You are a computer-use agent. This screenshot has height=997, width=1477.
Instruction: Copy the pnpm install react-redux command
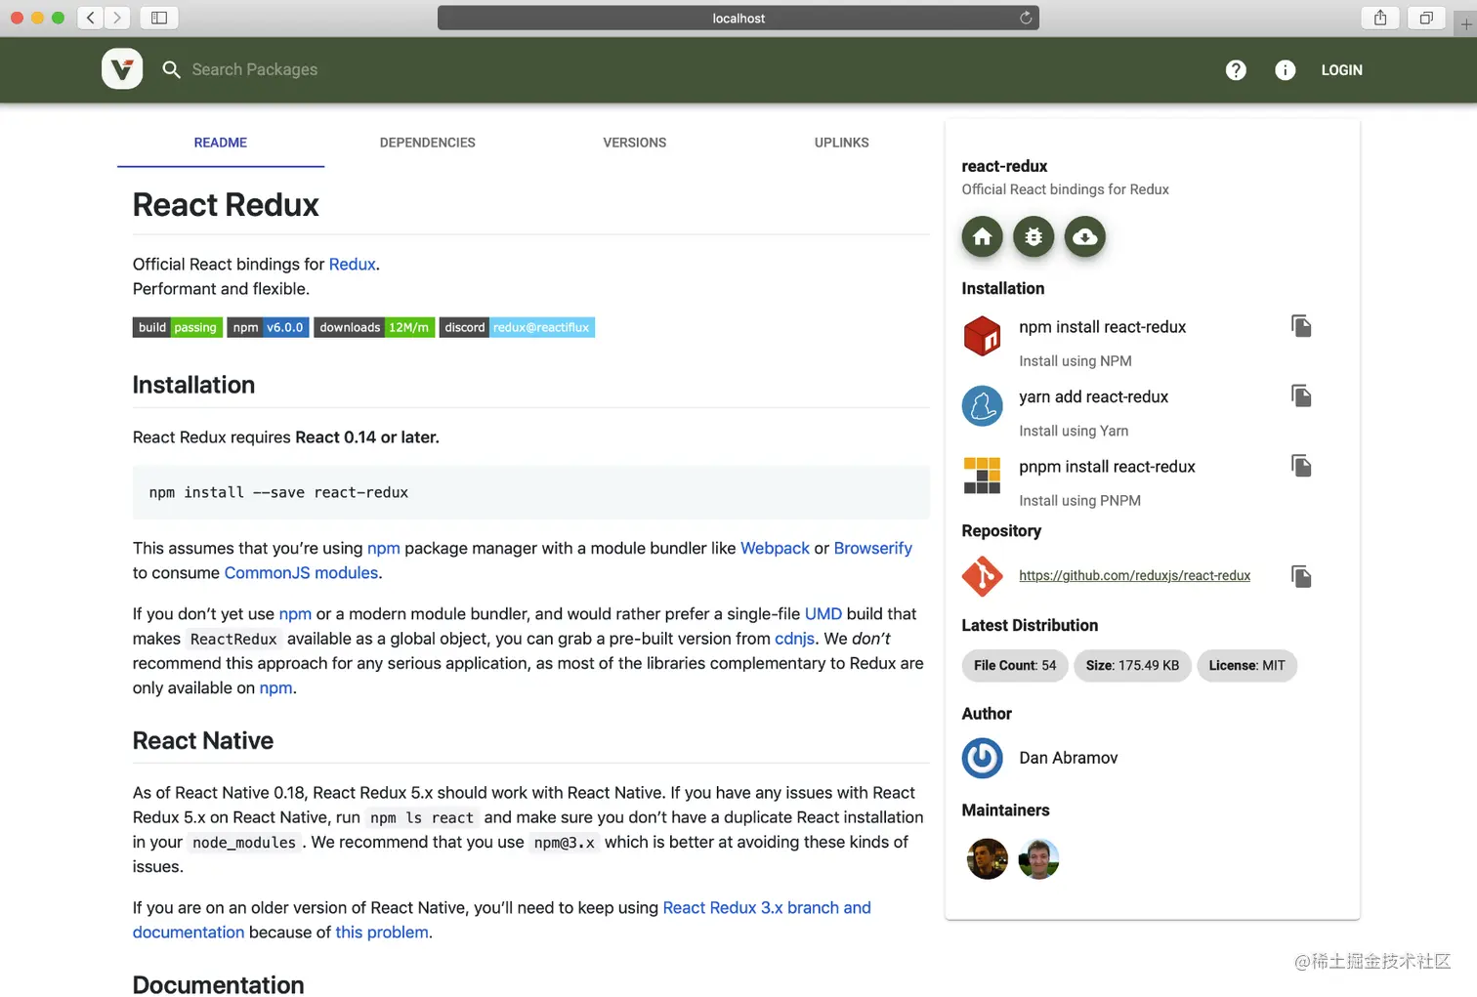(x=1300, y=466)
